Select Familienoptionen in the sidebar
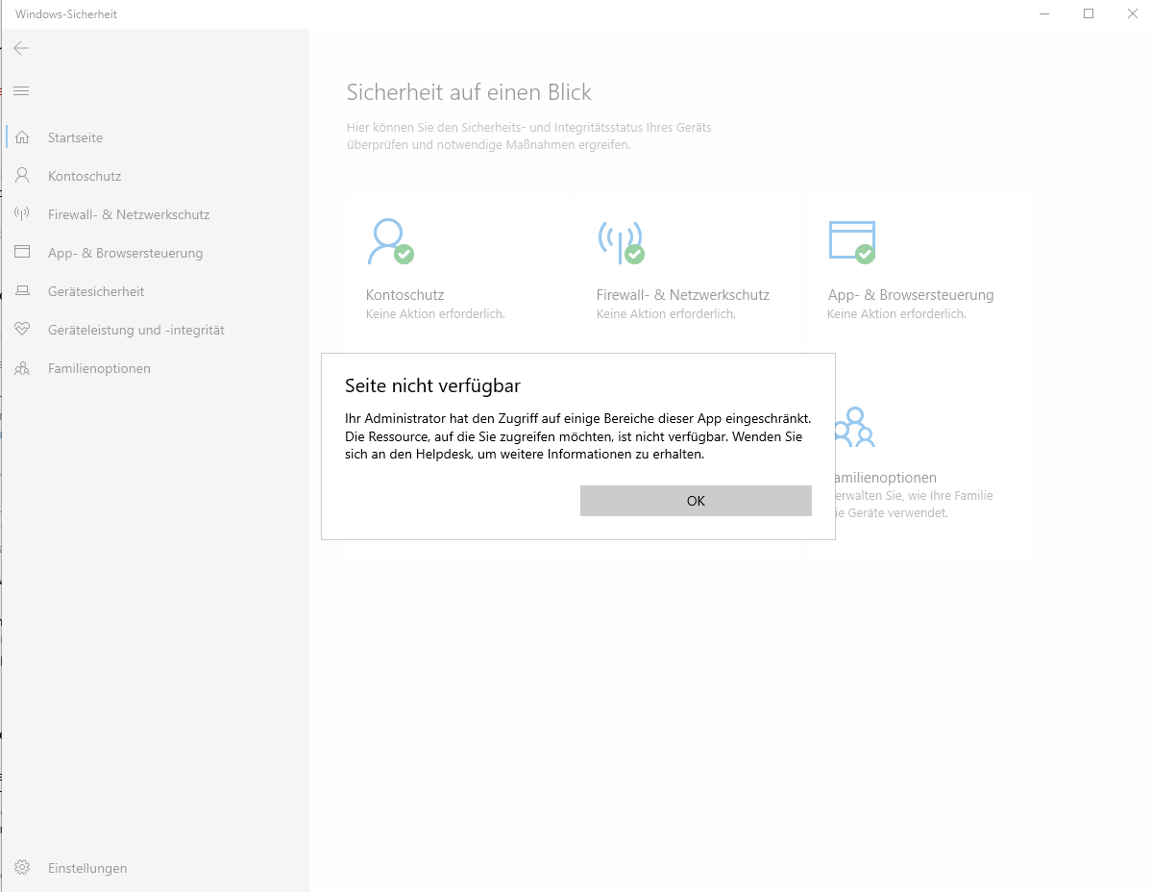The width and height of the screenshot is (1152, 892). coord(99,368)
